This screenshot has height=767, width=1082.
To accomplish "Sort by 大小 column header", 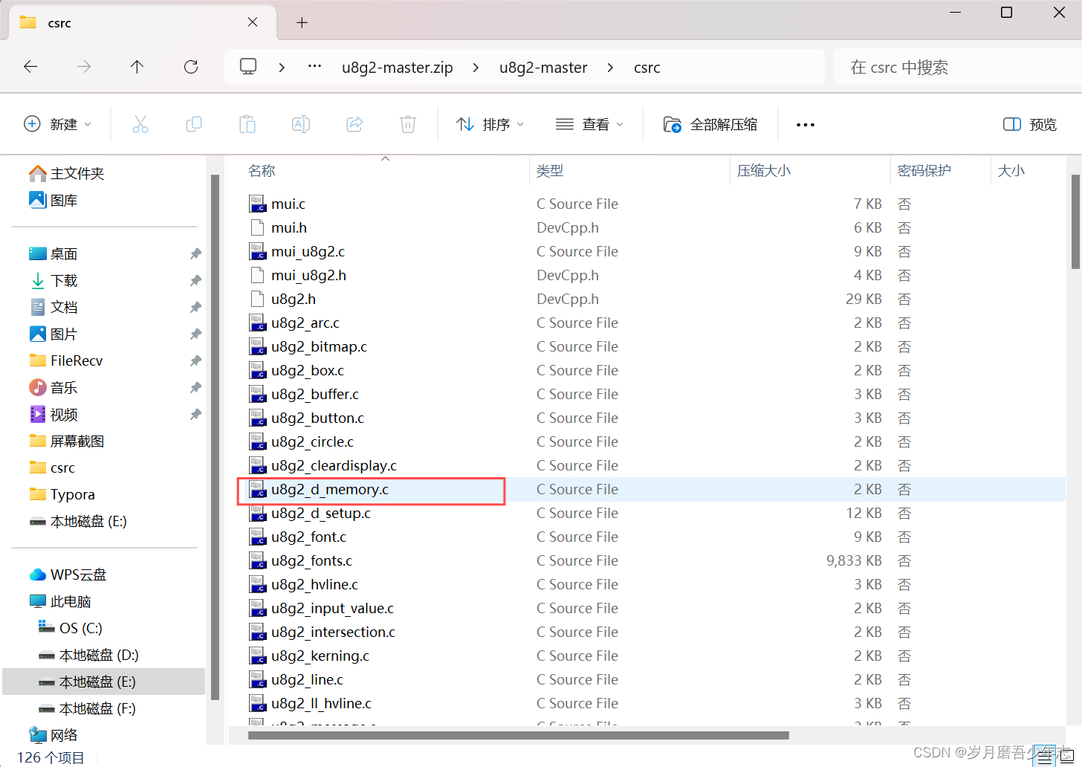I will point(1011,171).
